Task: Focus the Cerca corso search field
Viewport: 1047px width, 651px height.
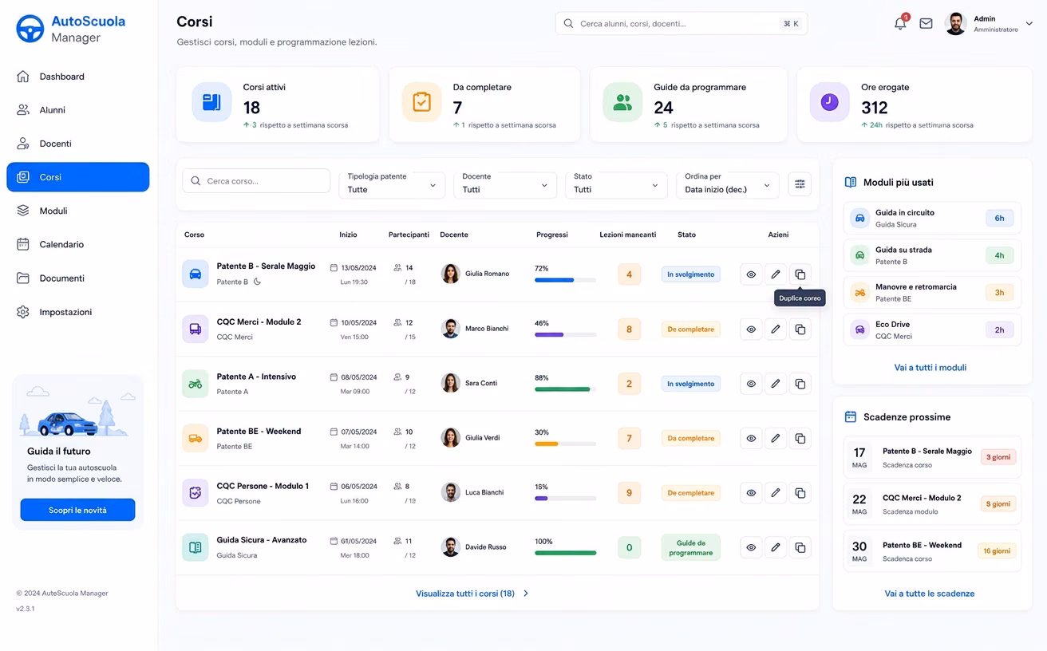Action: [257, 181]
